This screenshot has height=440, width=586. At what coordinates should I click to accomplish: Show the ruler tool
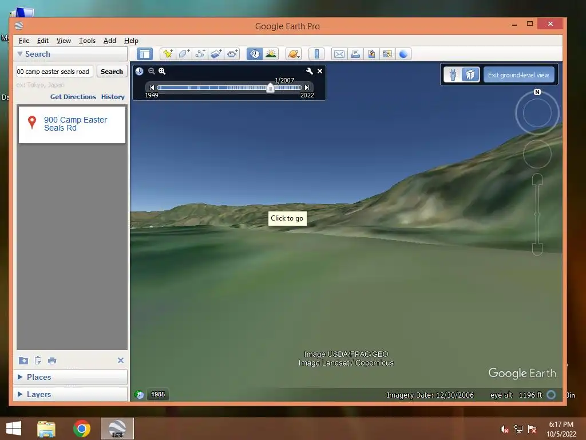pyautogui.click(x=316, y=54)
